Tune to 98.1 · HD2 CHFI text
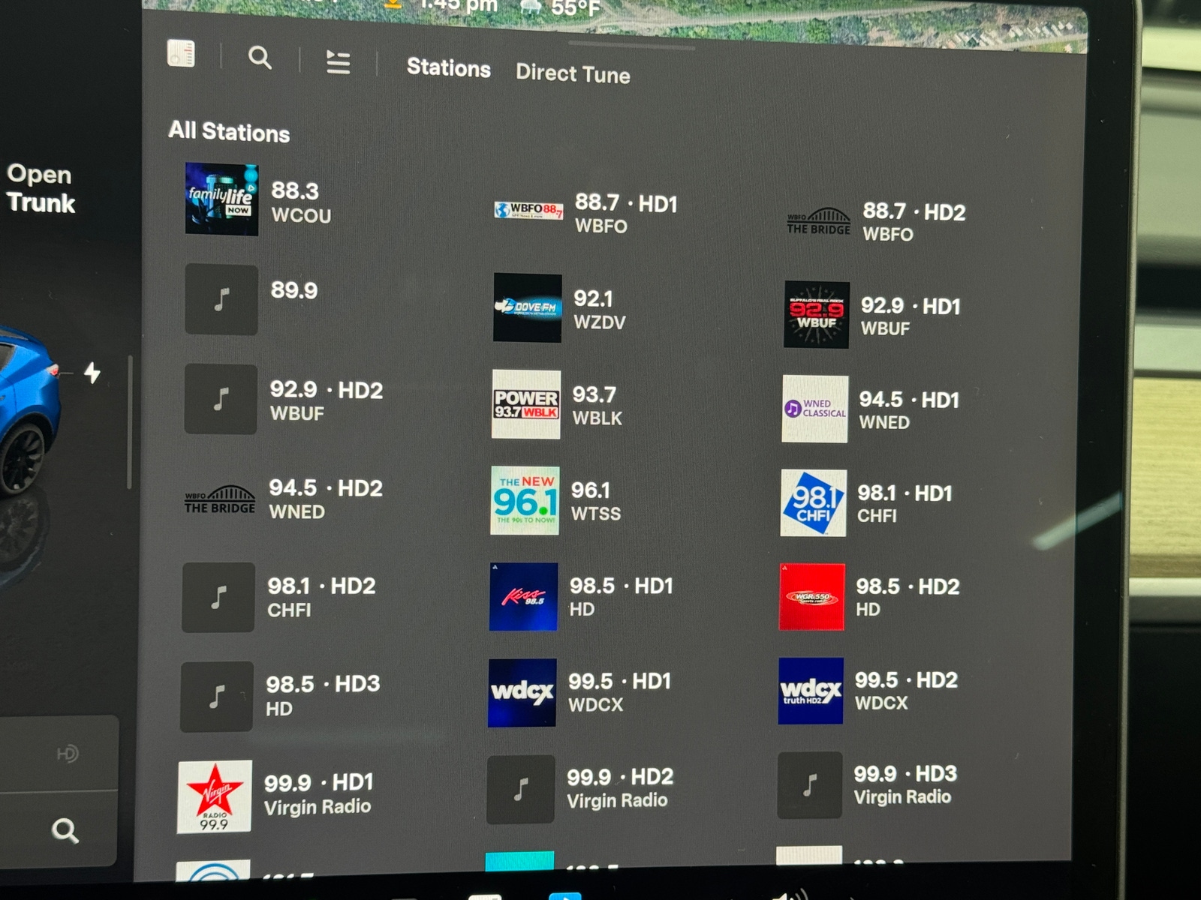Viewport: 1201px width, 900px height. coord(321,598)
